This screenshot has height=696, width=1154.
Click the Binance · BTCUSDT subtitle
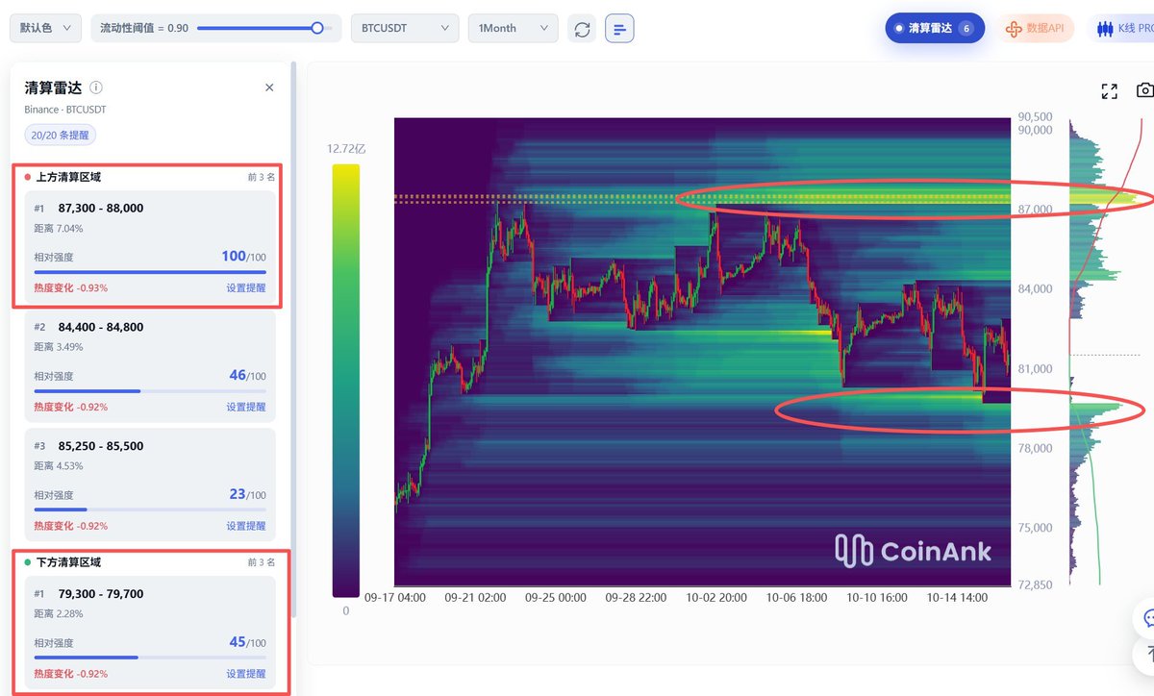coord(65,110)
